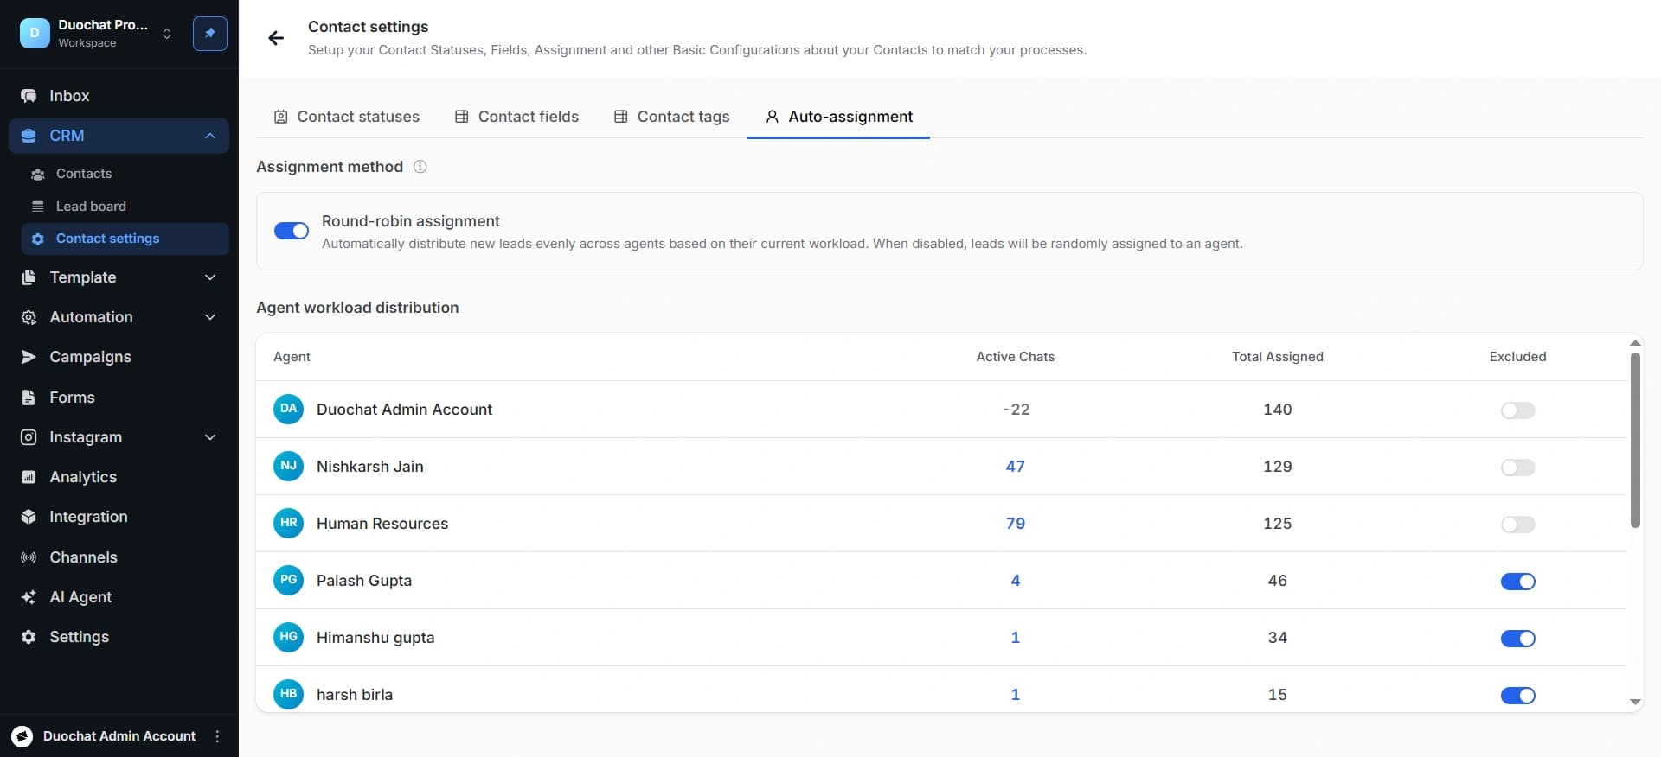Viewport: 1661px width, 757px height.
Task: Toggle Excluded switch for Human Resources
Action: tap(1517, 525)
